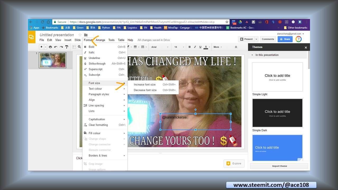Toggle underline with the toolbar U button
This screenshot has width=338, height=190.
pyautogui.click(x=200, y=47)
